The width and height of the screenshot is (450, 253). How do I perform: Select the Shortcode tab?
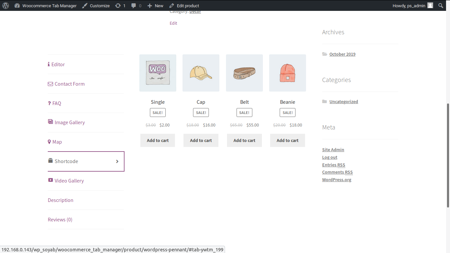(x=86, y=161)
